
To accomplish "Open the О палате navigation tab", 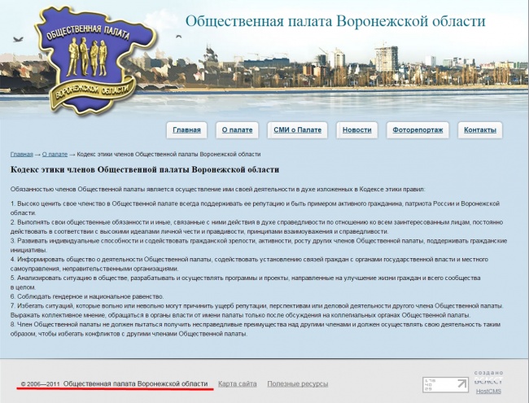I will pos(237,130).
